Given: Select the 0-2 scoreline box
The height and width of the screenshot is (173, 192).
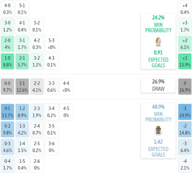Looking at the screenshot, I should 7,129.
